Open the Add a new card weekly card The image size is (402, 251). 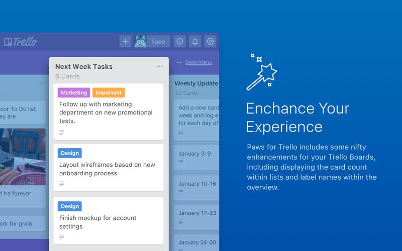click(x=196, y=120)
